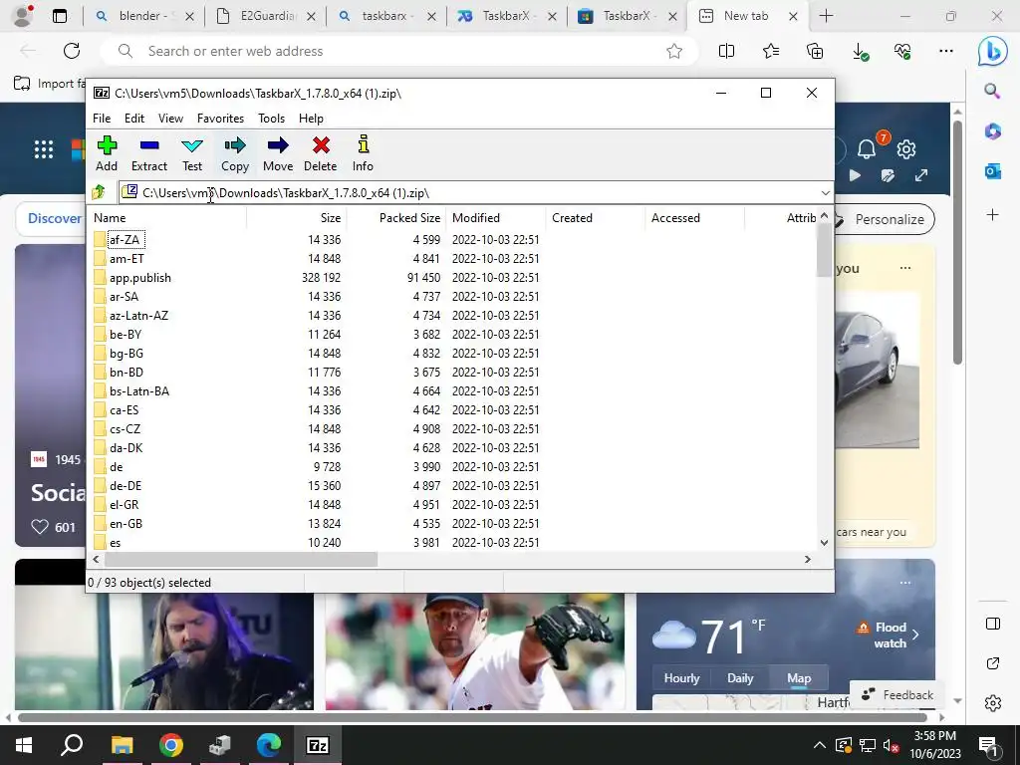Image resolution: width=1020 pixels, height=765 pixels.
Task: Open a new Edge tab
Action: [826, 16]
